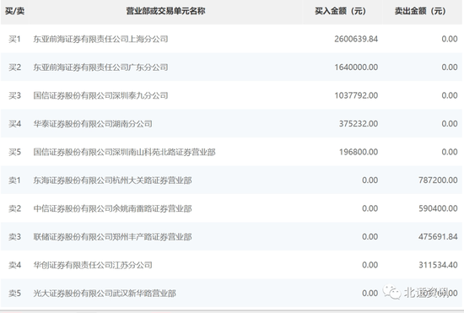Open 国信证券深圳南山科苑北路营业部 entry
Viewport: 464px width, 313px height.
(x=124, y=152)
